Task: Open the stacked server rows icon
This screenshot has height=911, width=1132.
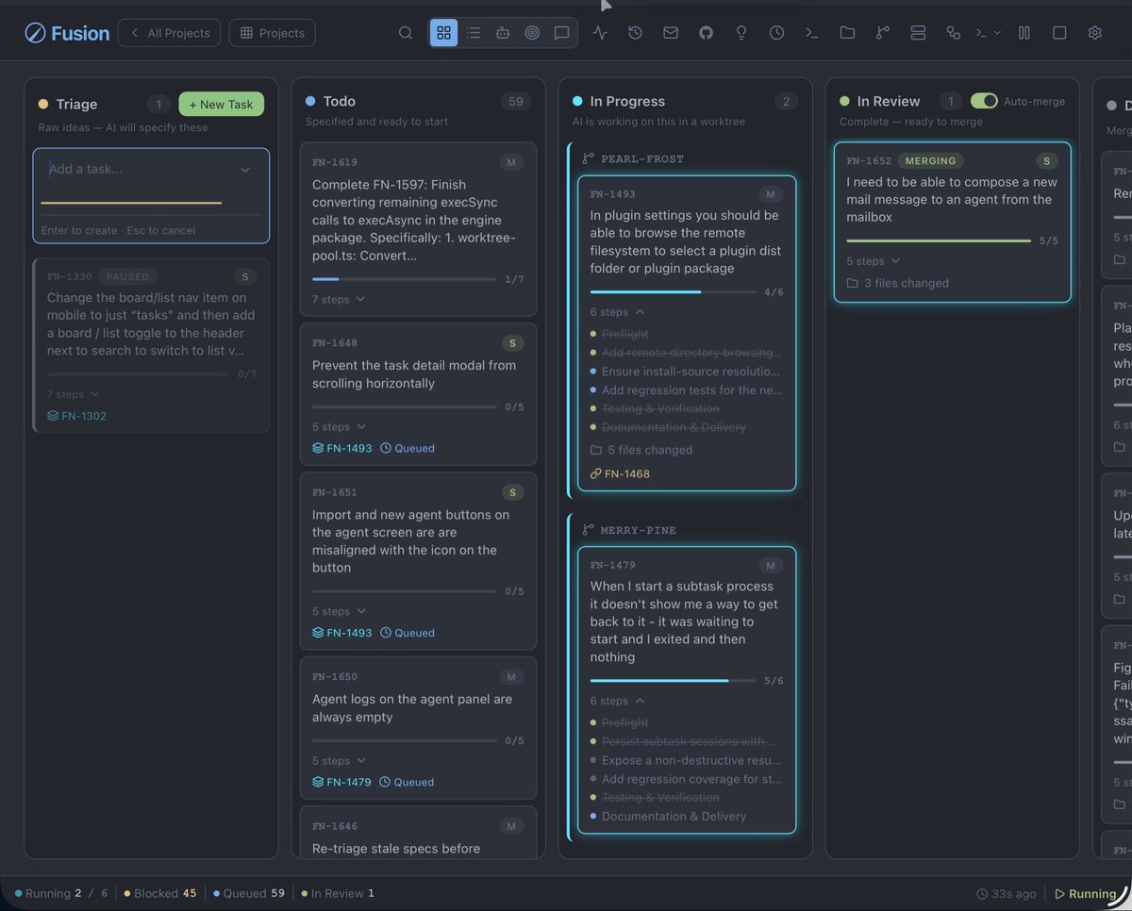Action: click(918, 33)
